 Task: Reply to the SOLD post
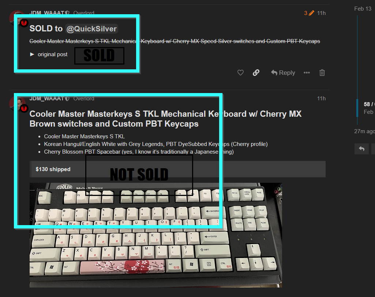click(283, 73)
